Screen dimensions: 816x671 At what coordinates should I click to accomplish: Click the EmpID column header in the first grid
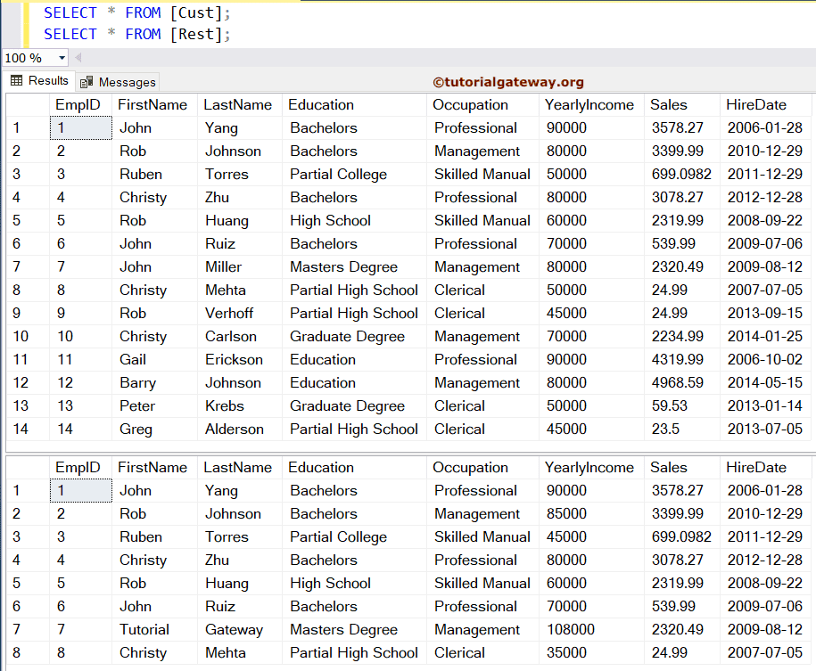77,104
